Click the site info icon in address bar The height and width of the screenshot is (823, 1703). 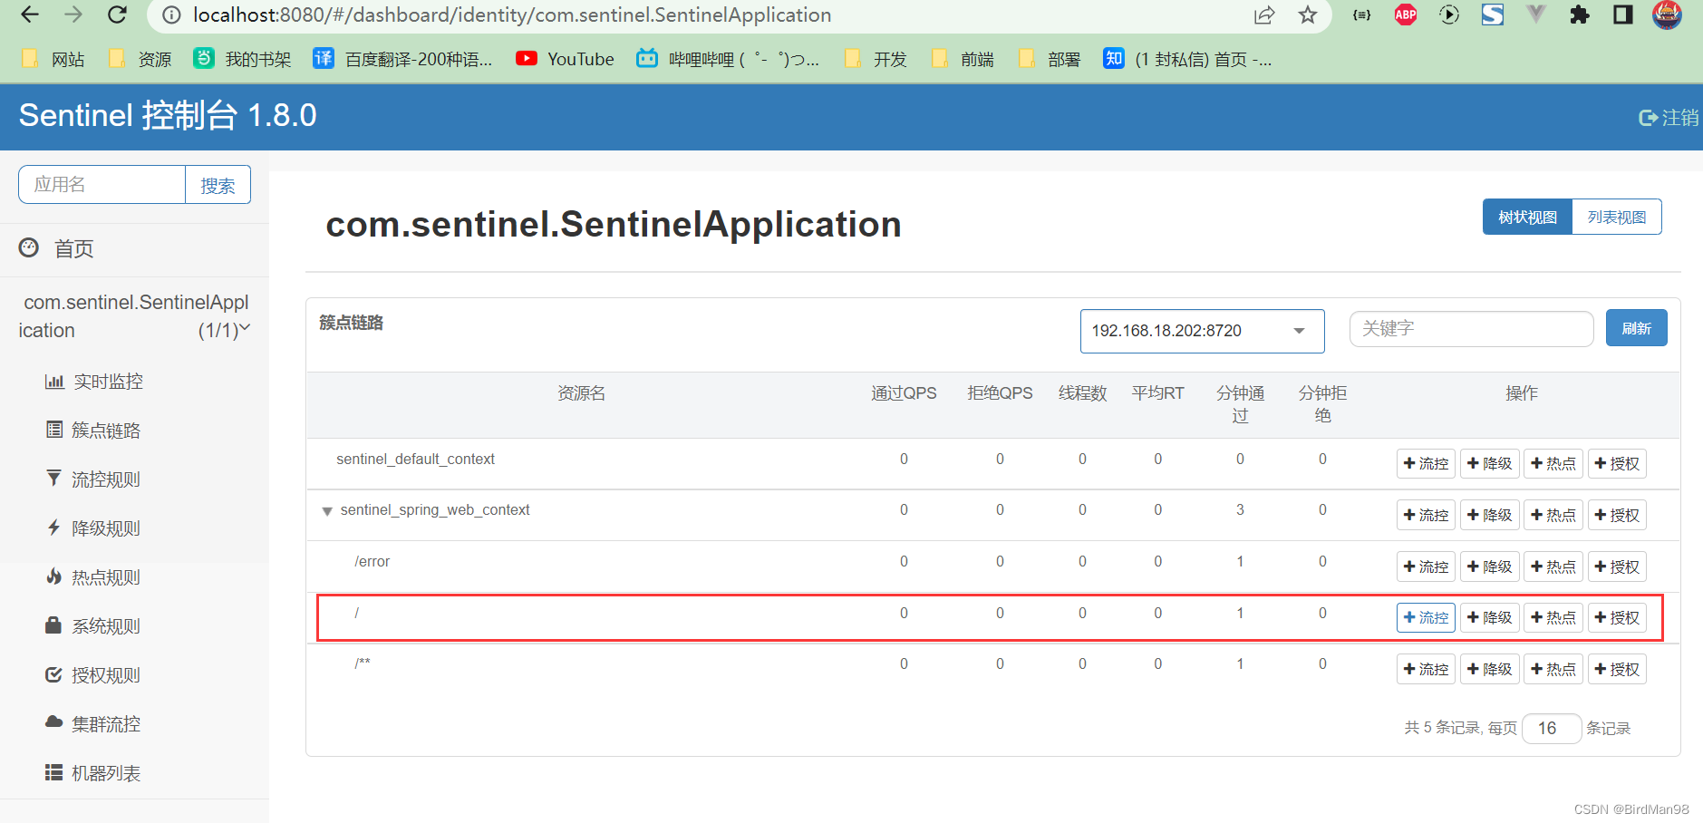tap(171, 15)
